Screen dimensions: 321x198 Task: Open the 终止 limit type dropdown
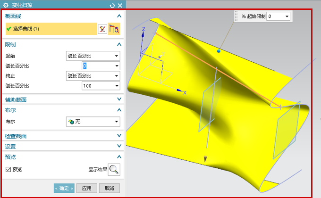(x=93, y=76)
